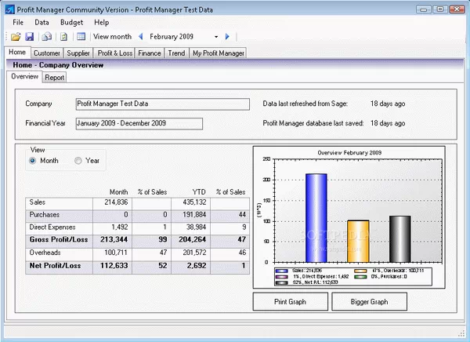Click the window resize grip in corner
The image size is (470, 342).
[x=461, y=332]
